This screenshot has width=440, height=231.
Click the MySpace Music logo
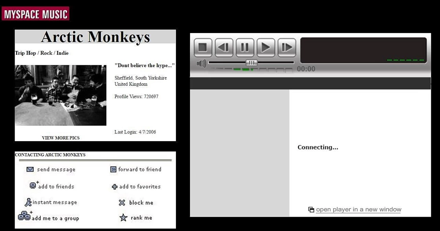(x=35, y=14)
